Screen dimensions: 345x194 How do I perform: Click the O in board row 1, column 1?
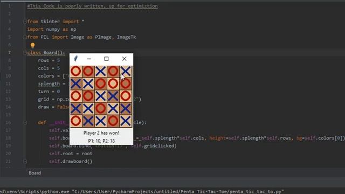[x=76, y=71]
